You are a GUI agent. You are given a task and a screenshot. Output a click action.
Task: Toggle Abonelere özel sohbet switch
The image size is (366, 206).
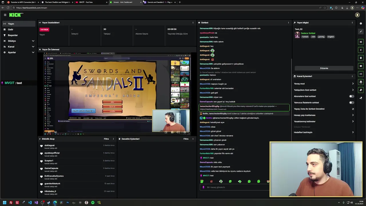(x=351, y=96)
